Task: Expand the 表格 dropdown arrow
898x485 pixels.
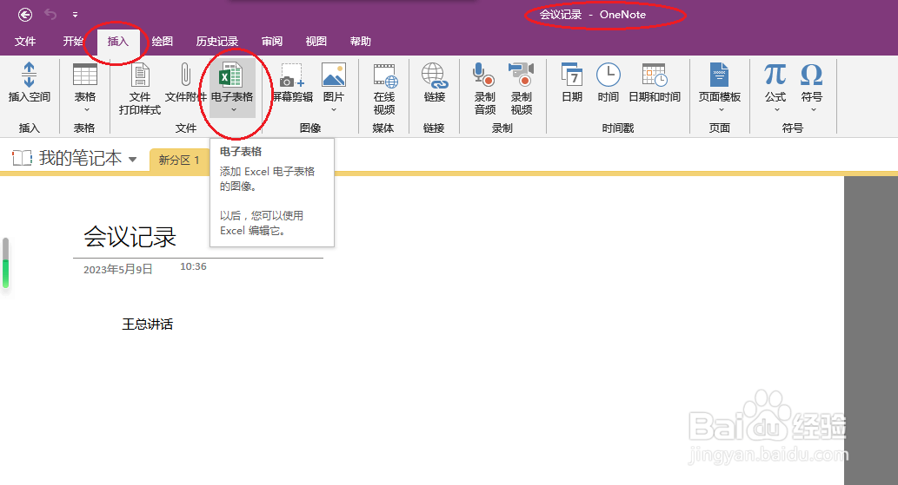Action: point(86,109)
